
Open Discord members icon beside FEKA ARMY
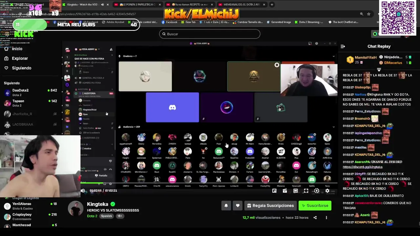111,49
